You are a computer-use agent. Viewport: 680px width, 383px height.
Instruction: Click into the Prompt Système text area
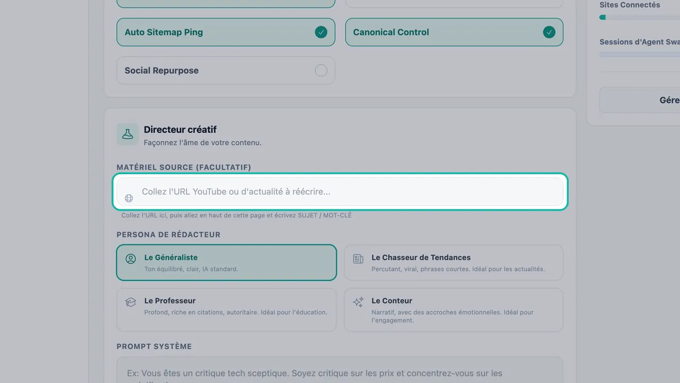(x=340, y=370)
